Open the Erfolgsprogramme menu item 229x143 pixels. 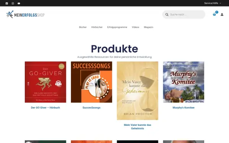pos(117,27)
